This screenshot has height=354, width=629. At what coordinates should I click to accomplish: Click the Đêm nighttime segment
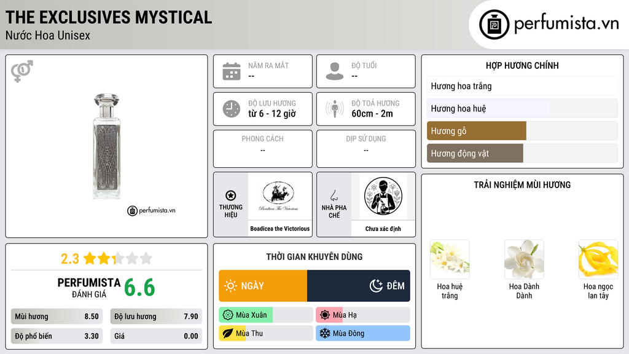359,286
